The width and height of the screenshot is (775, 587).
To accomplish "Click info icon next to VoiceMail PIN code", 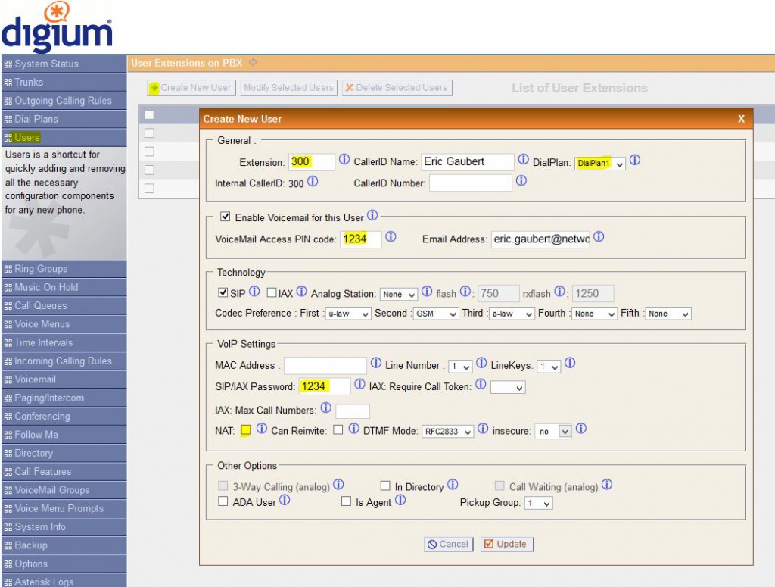I will click(x=391, y=237).
